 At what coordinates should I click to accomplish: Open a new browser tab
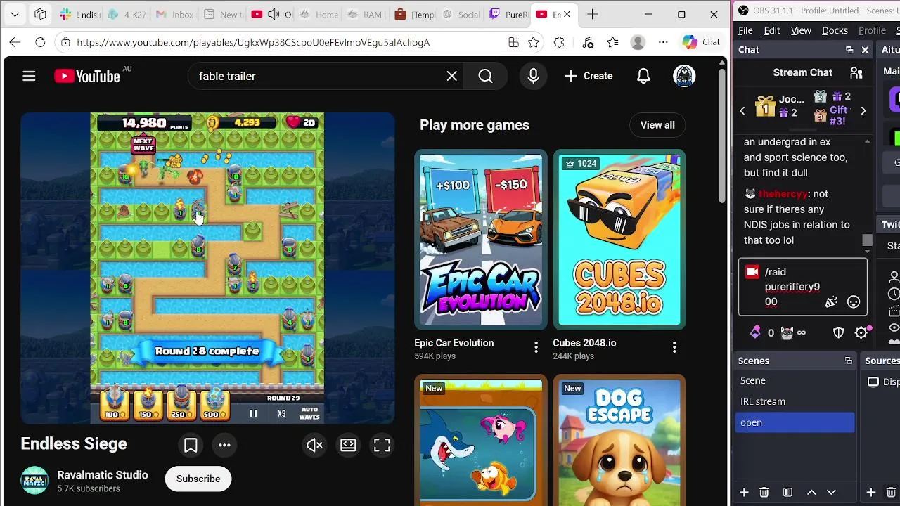[x=593, y=14]
